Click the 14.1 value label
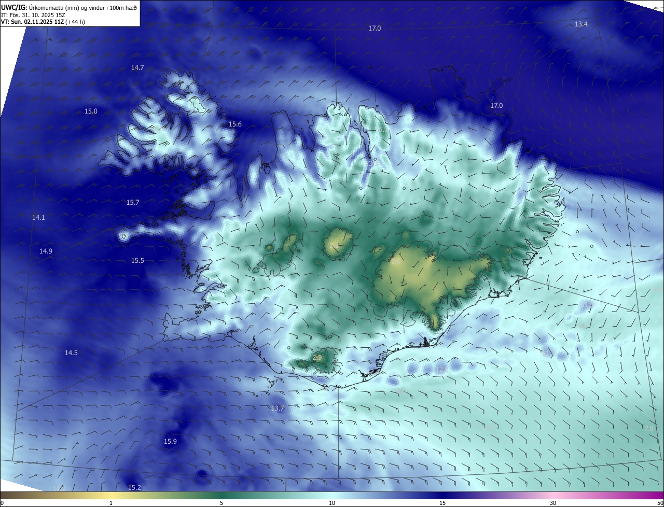 coord(38,218)
